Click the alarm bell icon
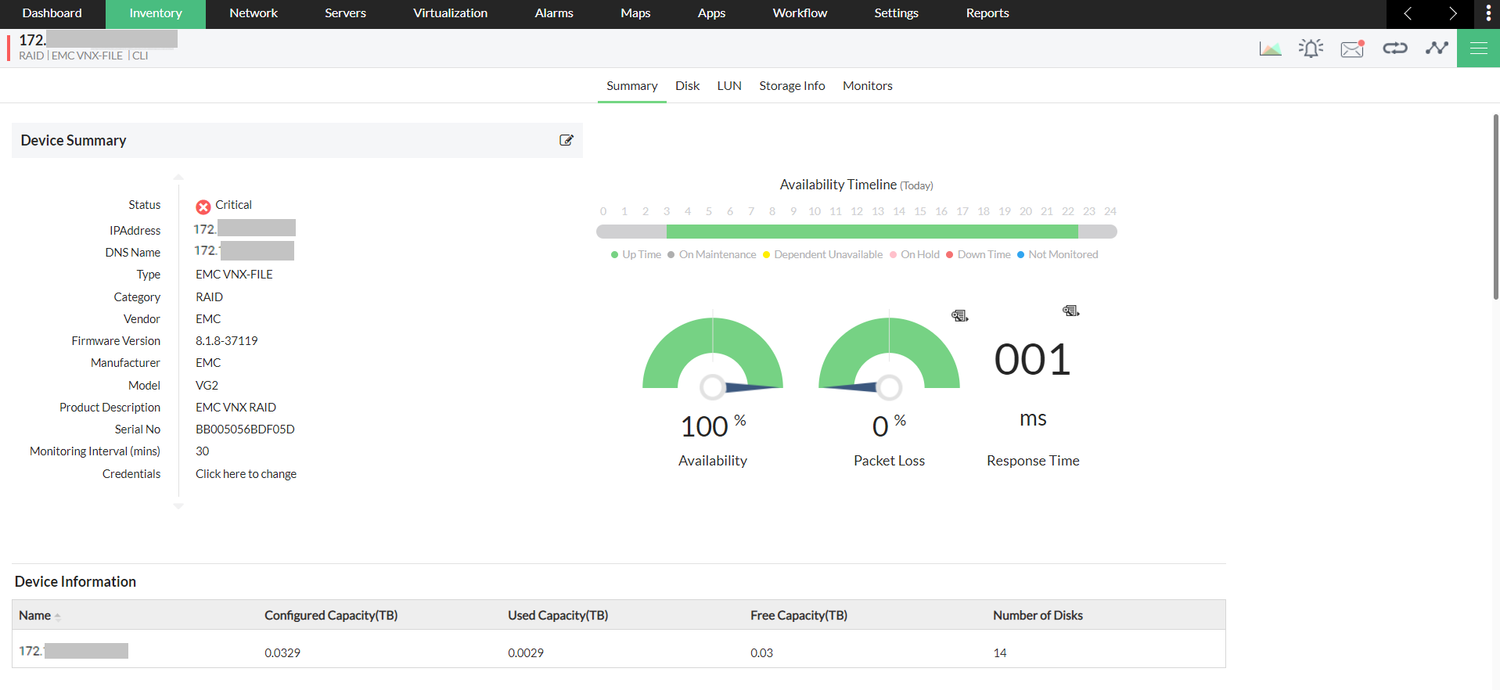The height and width of the screenshot is (690, 1500). pyautogui.click(x=1311, y=49)
